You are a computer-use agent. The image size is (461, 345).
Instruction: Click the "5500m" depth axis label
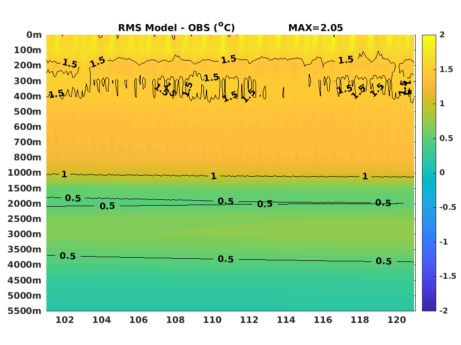(25, 311)
